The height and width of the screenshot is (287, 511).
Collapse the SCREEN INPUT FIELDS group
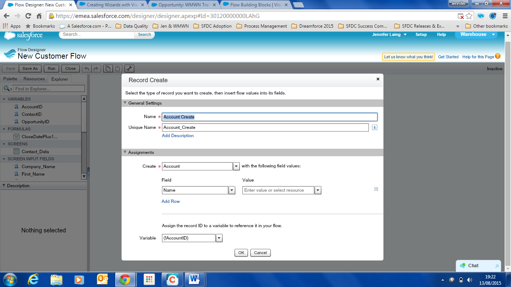click(x=4, y=159)
